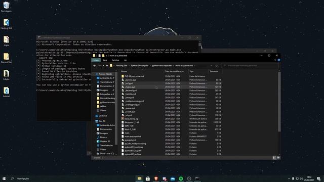Open File Explorer from the taskbar
324x182 pixels.
click(140, 178)
